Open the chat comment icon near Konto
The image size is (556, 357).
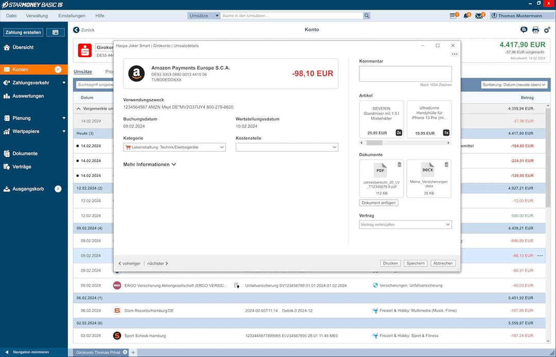tap(524, 30)
